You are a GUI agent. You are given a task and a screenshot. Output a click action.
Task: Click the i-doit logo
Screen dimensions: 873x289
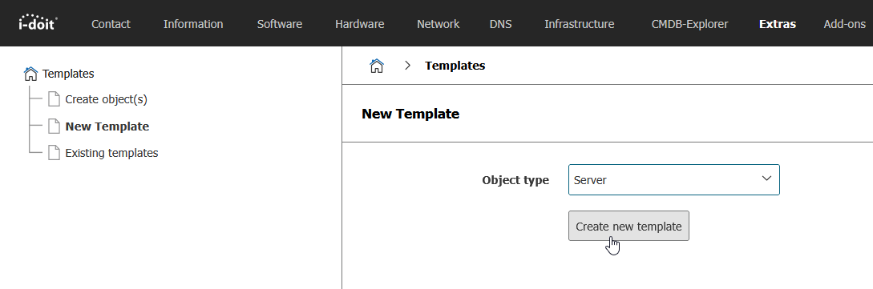click(x=38, y=22)
